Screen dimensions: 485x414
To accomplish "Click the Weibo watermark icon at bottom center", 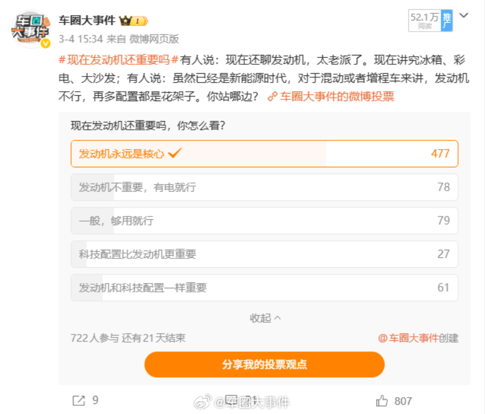I will tap(202, 401).
